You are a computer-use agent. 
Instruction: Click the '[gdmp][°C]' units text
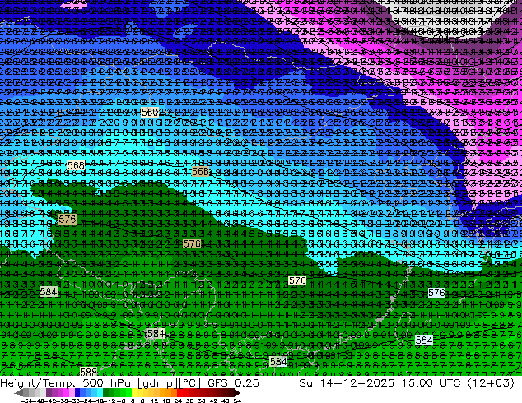[170, 383]
